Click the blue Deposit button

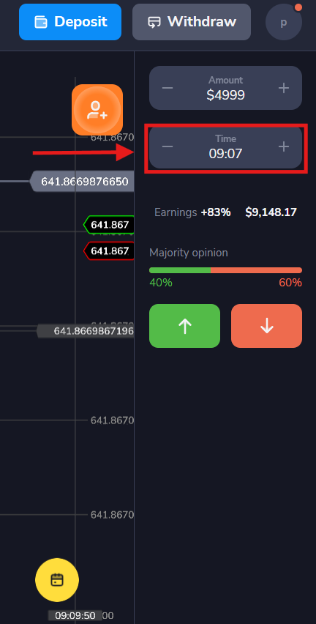coord(70,22)
